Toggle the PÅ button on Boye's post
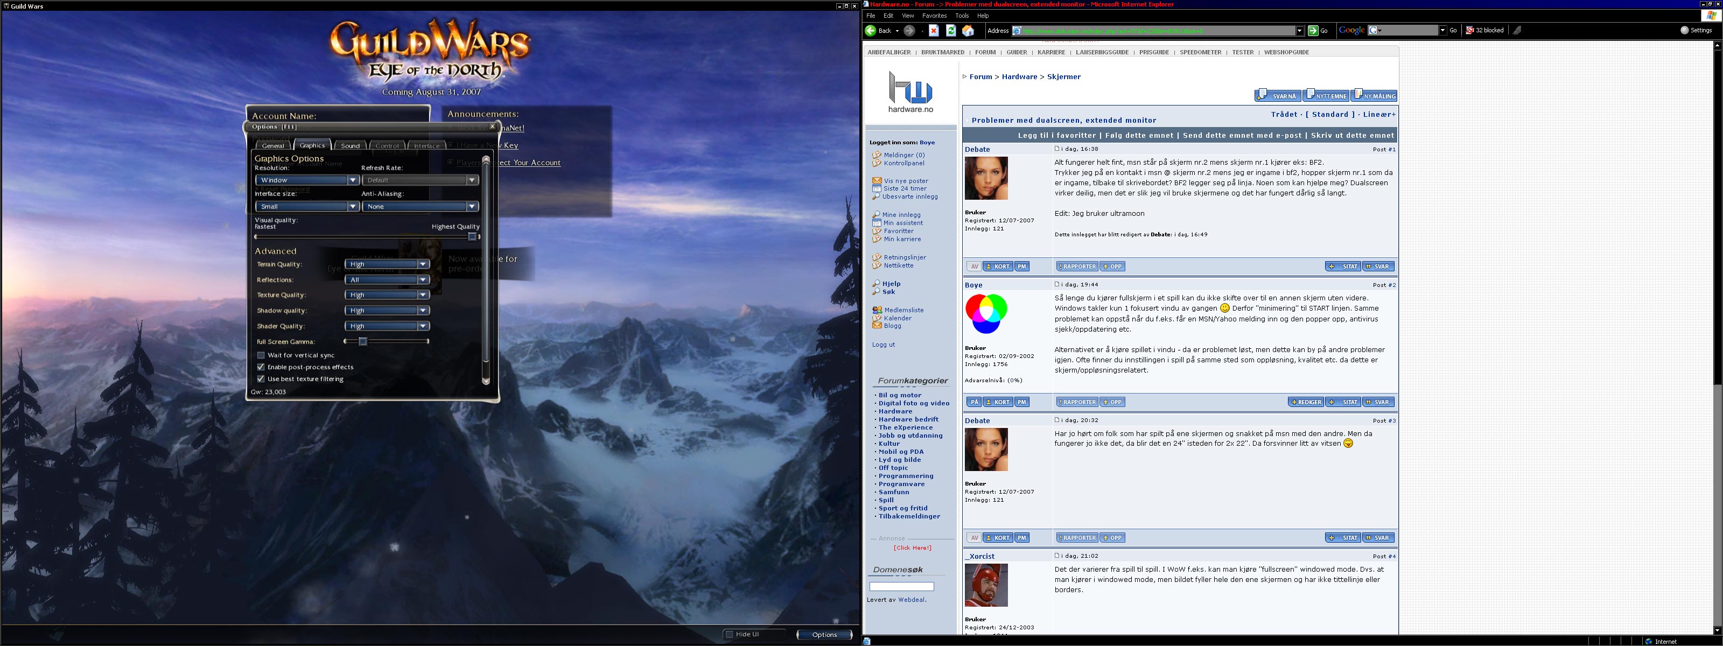The width and height of the screenshot is (1723, 646). pyautogui.click(x=974, y=403)
